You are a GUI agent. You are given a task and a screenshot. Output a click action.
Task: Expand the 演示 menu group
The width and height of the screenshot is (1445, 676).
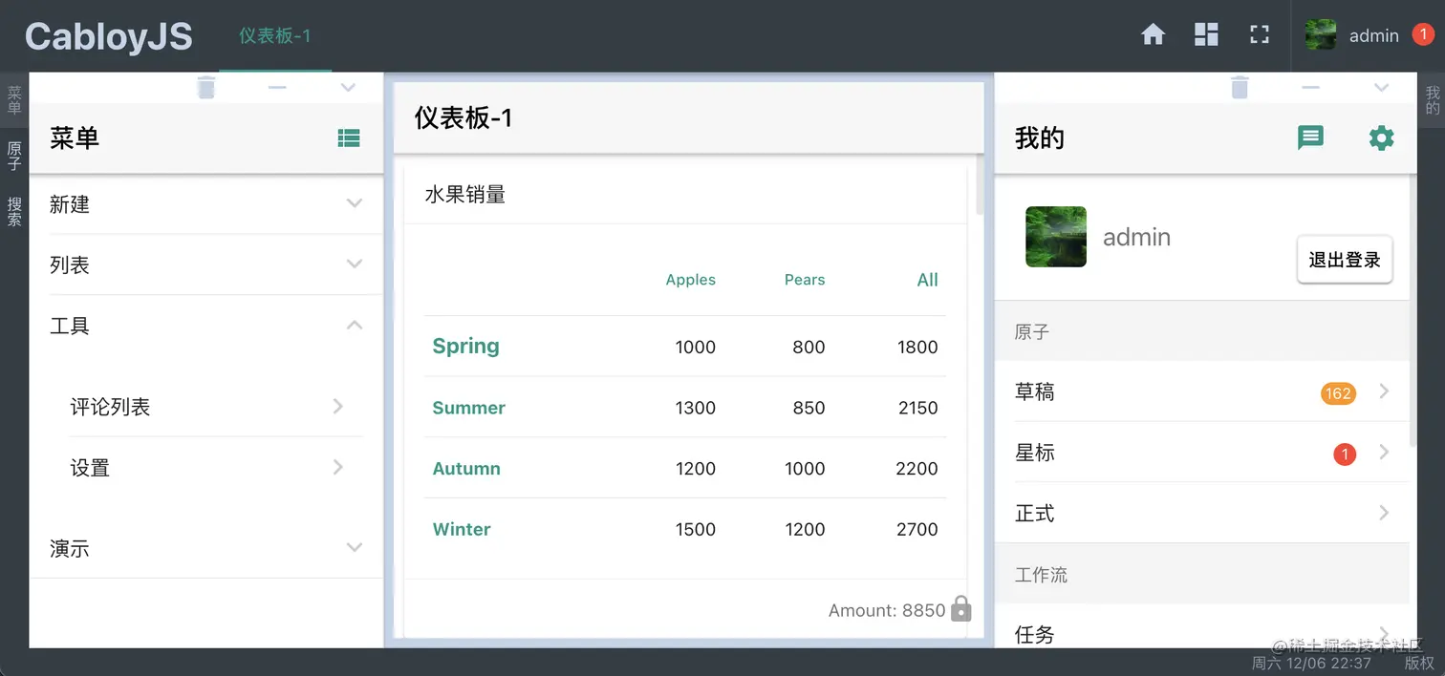pos(206,548)
